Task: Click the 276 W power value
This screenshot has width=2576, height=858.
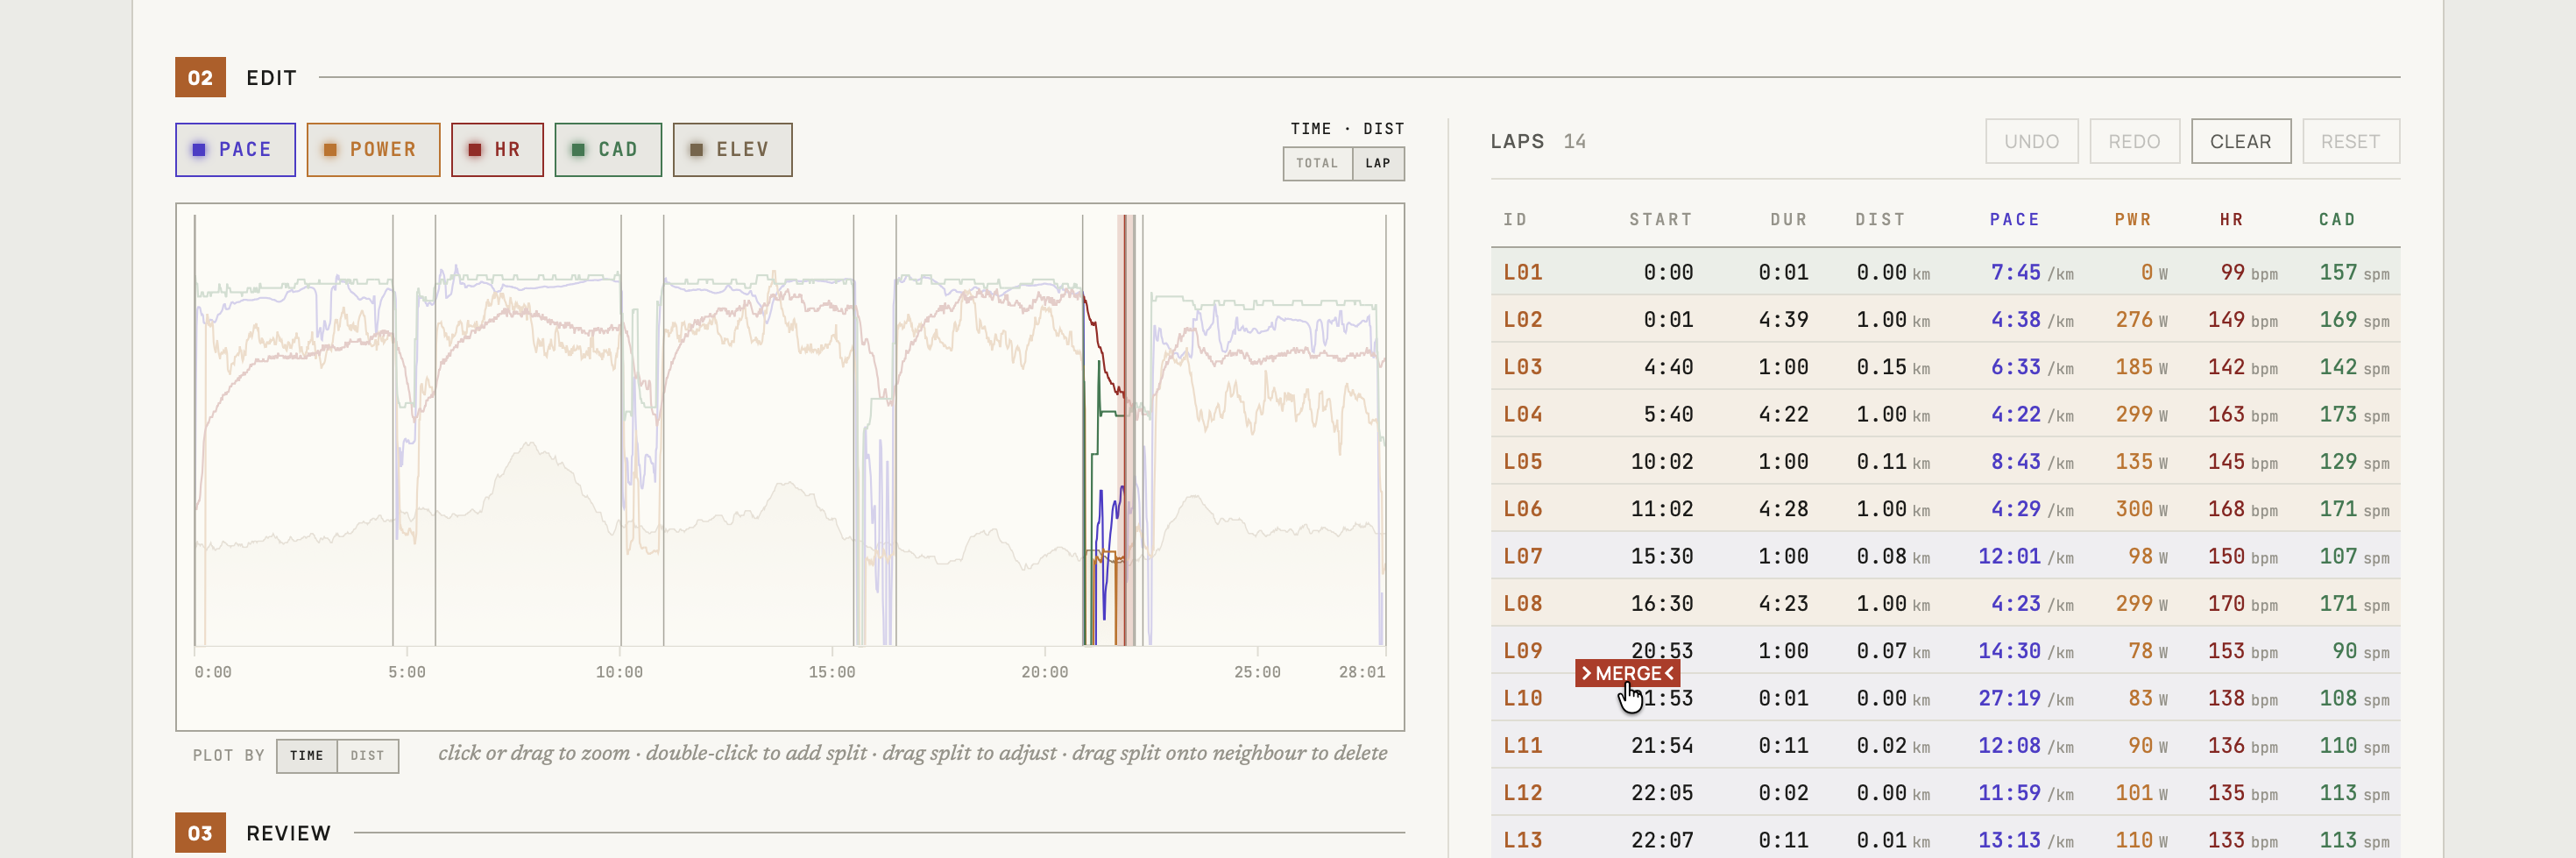Action: (x=2141, y=320)
